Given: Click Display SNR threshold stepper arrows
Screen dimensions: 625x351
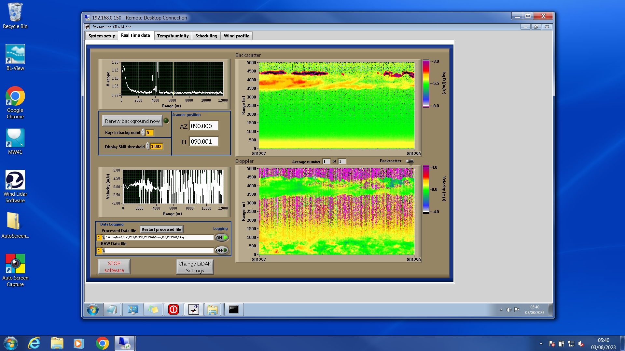Looking at the screenshot, I should pyautogui.click(x=148, y=147).
